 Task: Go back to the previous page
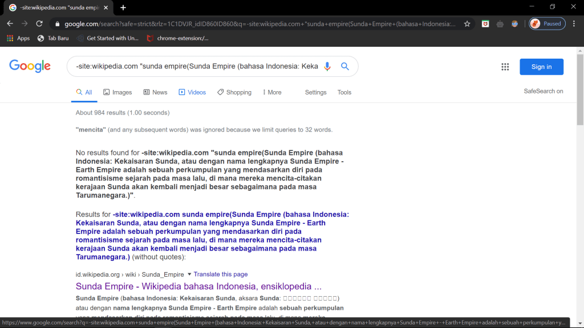(10, 24)
